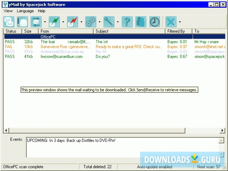228x171 pixels.
Task: Click the horizontal scrollbar thumb
Action: pyautogui.click(x=97, y=131)
